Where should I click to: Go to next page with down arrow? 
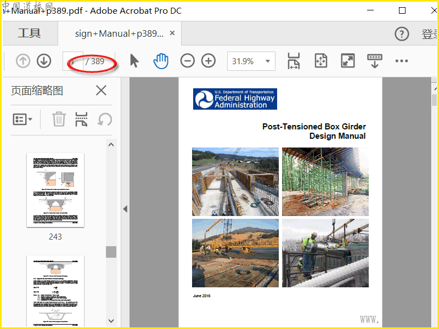coord(44,61)
